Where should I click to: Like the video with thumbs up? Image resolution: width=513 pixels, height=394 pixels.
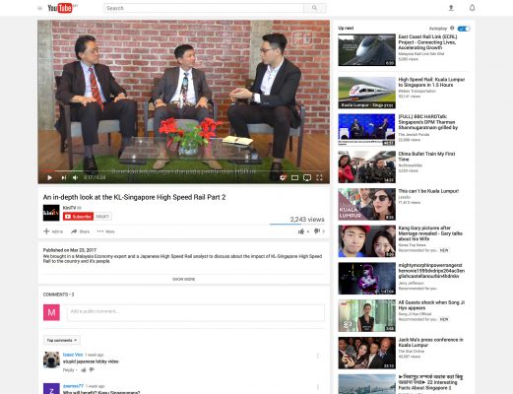[301, 231]
